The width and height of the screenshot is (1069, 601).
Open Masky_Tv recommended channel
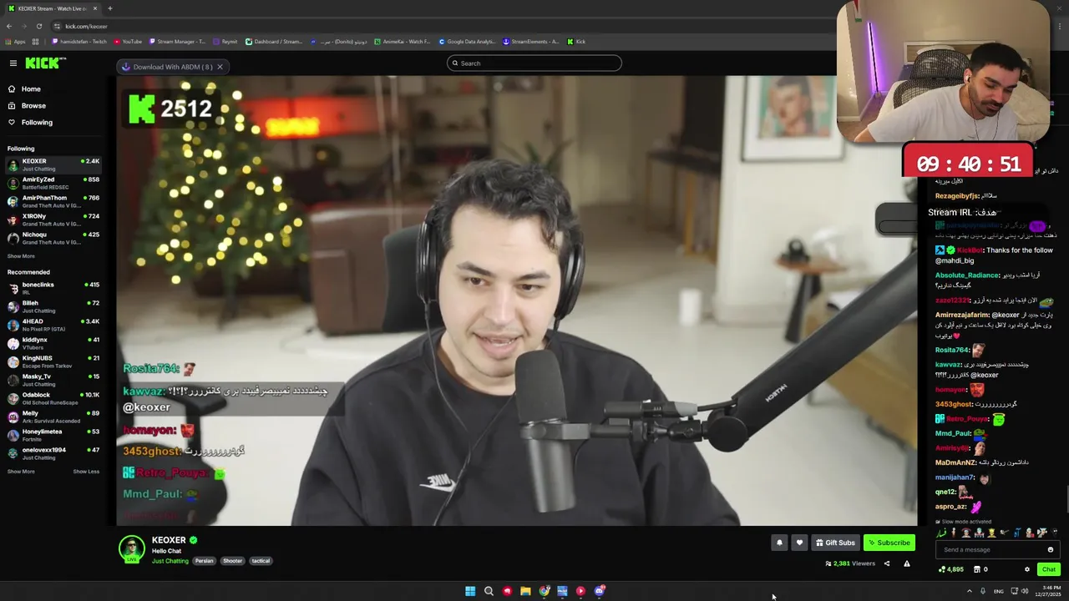53,380
